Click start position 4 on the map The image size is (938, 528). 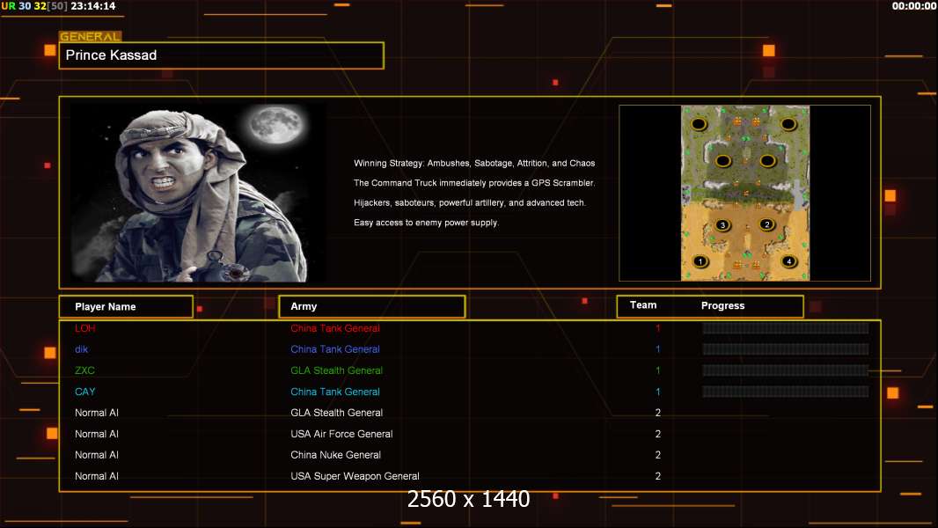point(789,261)
